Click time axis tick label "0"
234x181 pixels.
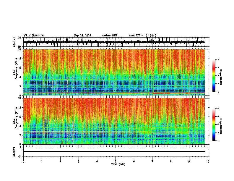tap(23, 161)
